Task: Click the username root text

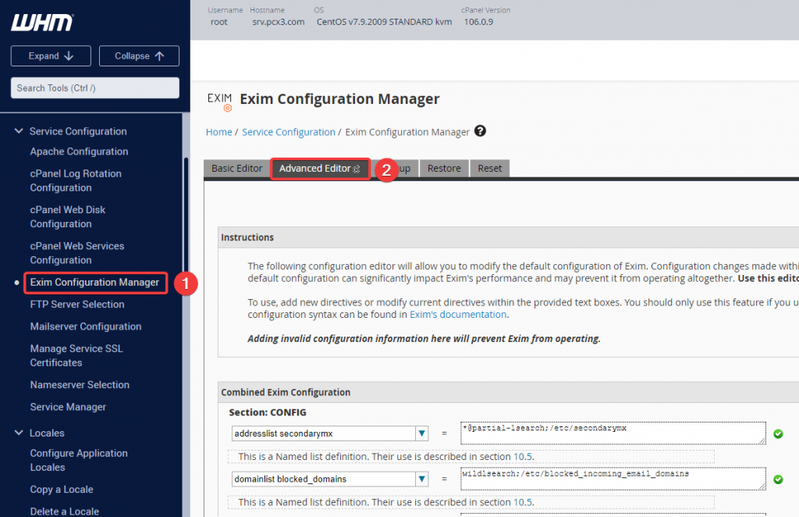Action: (x=219, y=22)
